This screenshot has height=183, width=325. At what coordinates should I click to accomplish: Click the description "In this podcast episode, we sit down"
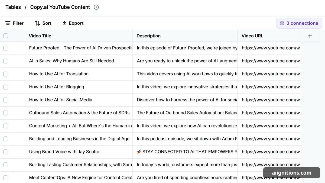(x=185, y=139)
